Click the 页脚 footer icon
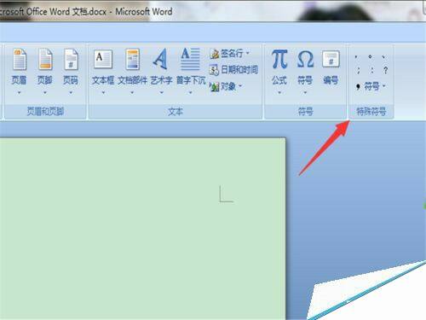Image resolution: width=426 pixels, height=320 pixels. click(45, 60)
